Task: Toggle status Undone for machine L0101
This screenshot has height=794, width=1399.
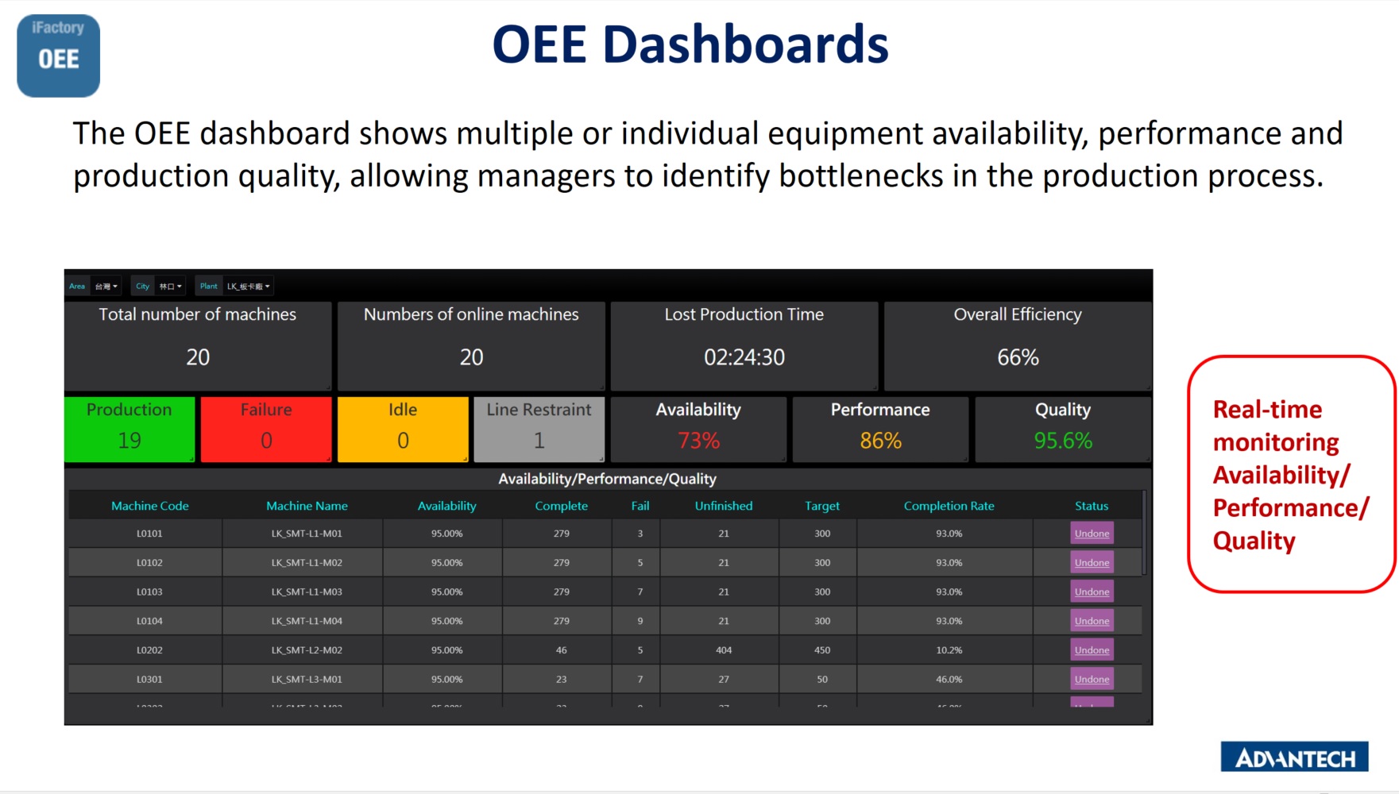Action: pos(1091,533)
